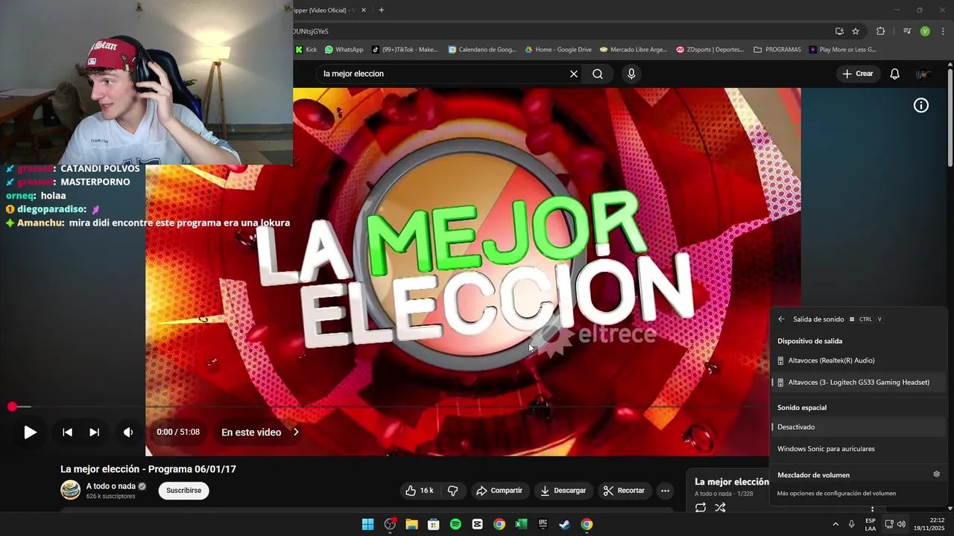Select Altavoces (Realtek(R) Audio) output

(x=857, y=360)
